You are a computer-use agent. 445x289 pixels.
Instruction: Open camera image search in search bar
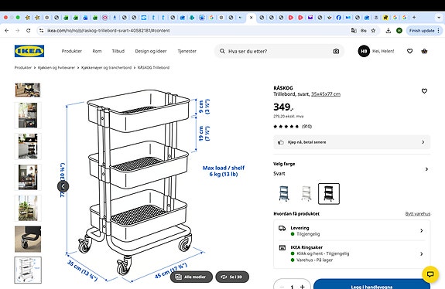tap(336, 51)
